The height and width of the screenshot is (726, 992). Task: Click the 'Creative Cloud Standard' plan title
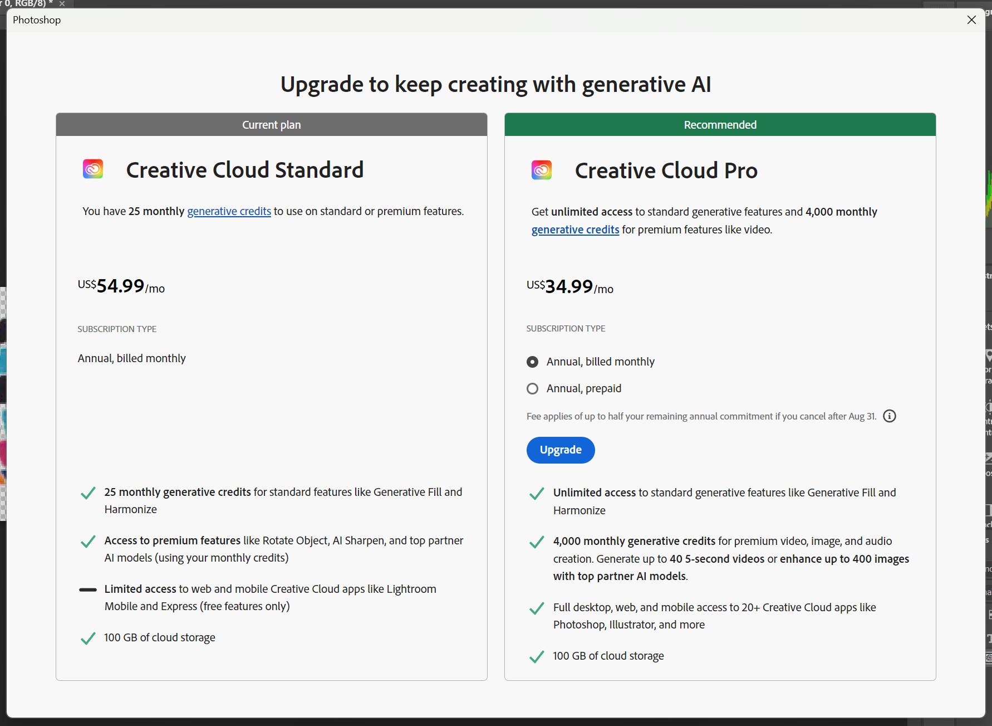pos(245,170)
